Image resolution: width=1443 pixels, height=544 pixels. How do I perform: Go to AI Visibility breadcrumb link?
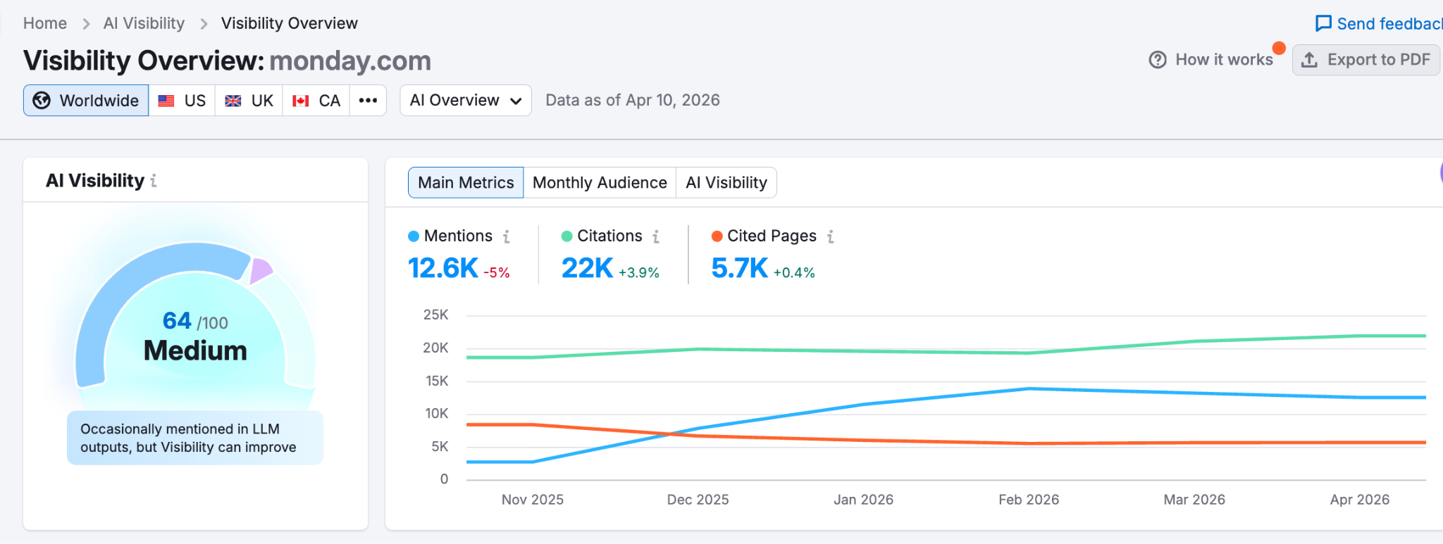pos(144,23)
